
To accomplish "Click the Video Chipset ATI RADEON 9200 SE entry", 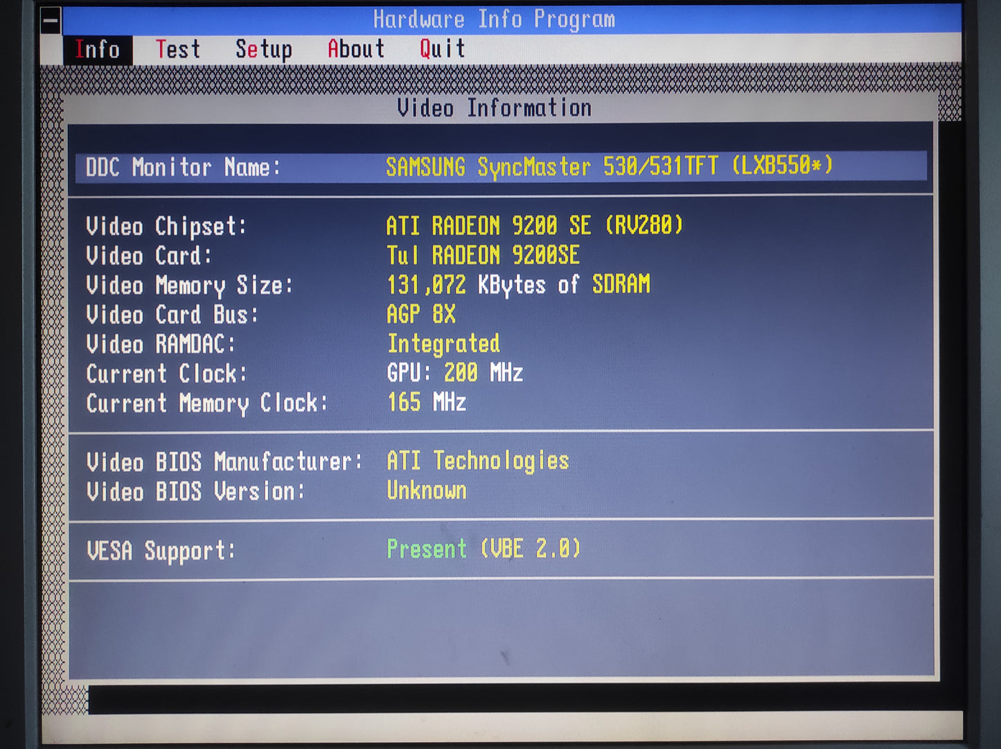I will [534, 226].
